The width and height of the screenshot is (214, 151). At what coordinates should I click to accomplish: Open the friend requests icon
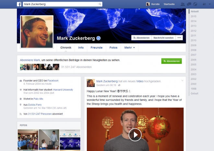(x=183, y=4)
